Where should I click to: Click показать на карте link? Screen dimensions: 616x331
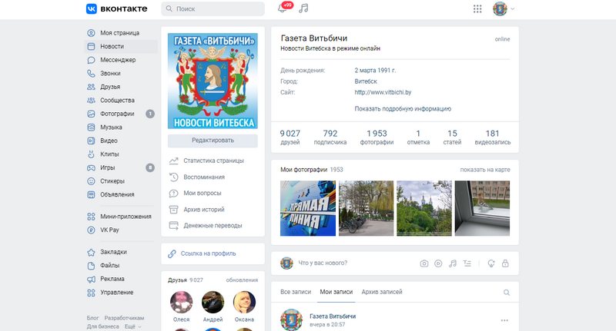pyautogui.click(x=485, y=170)
